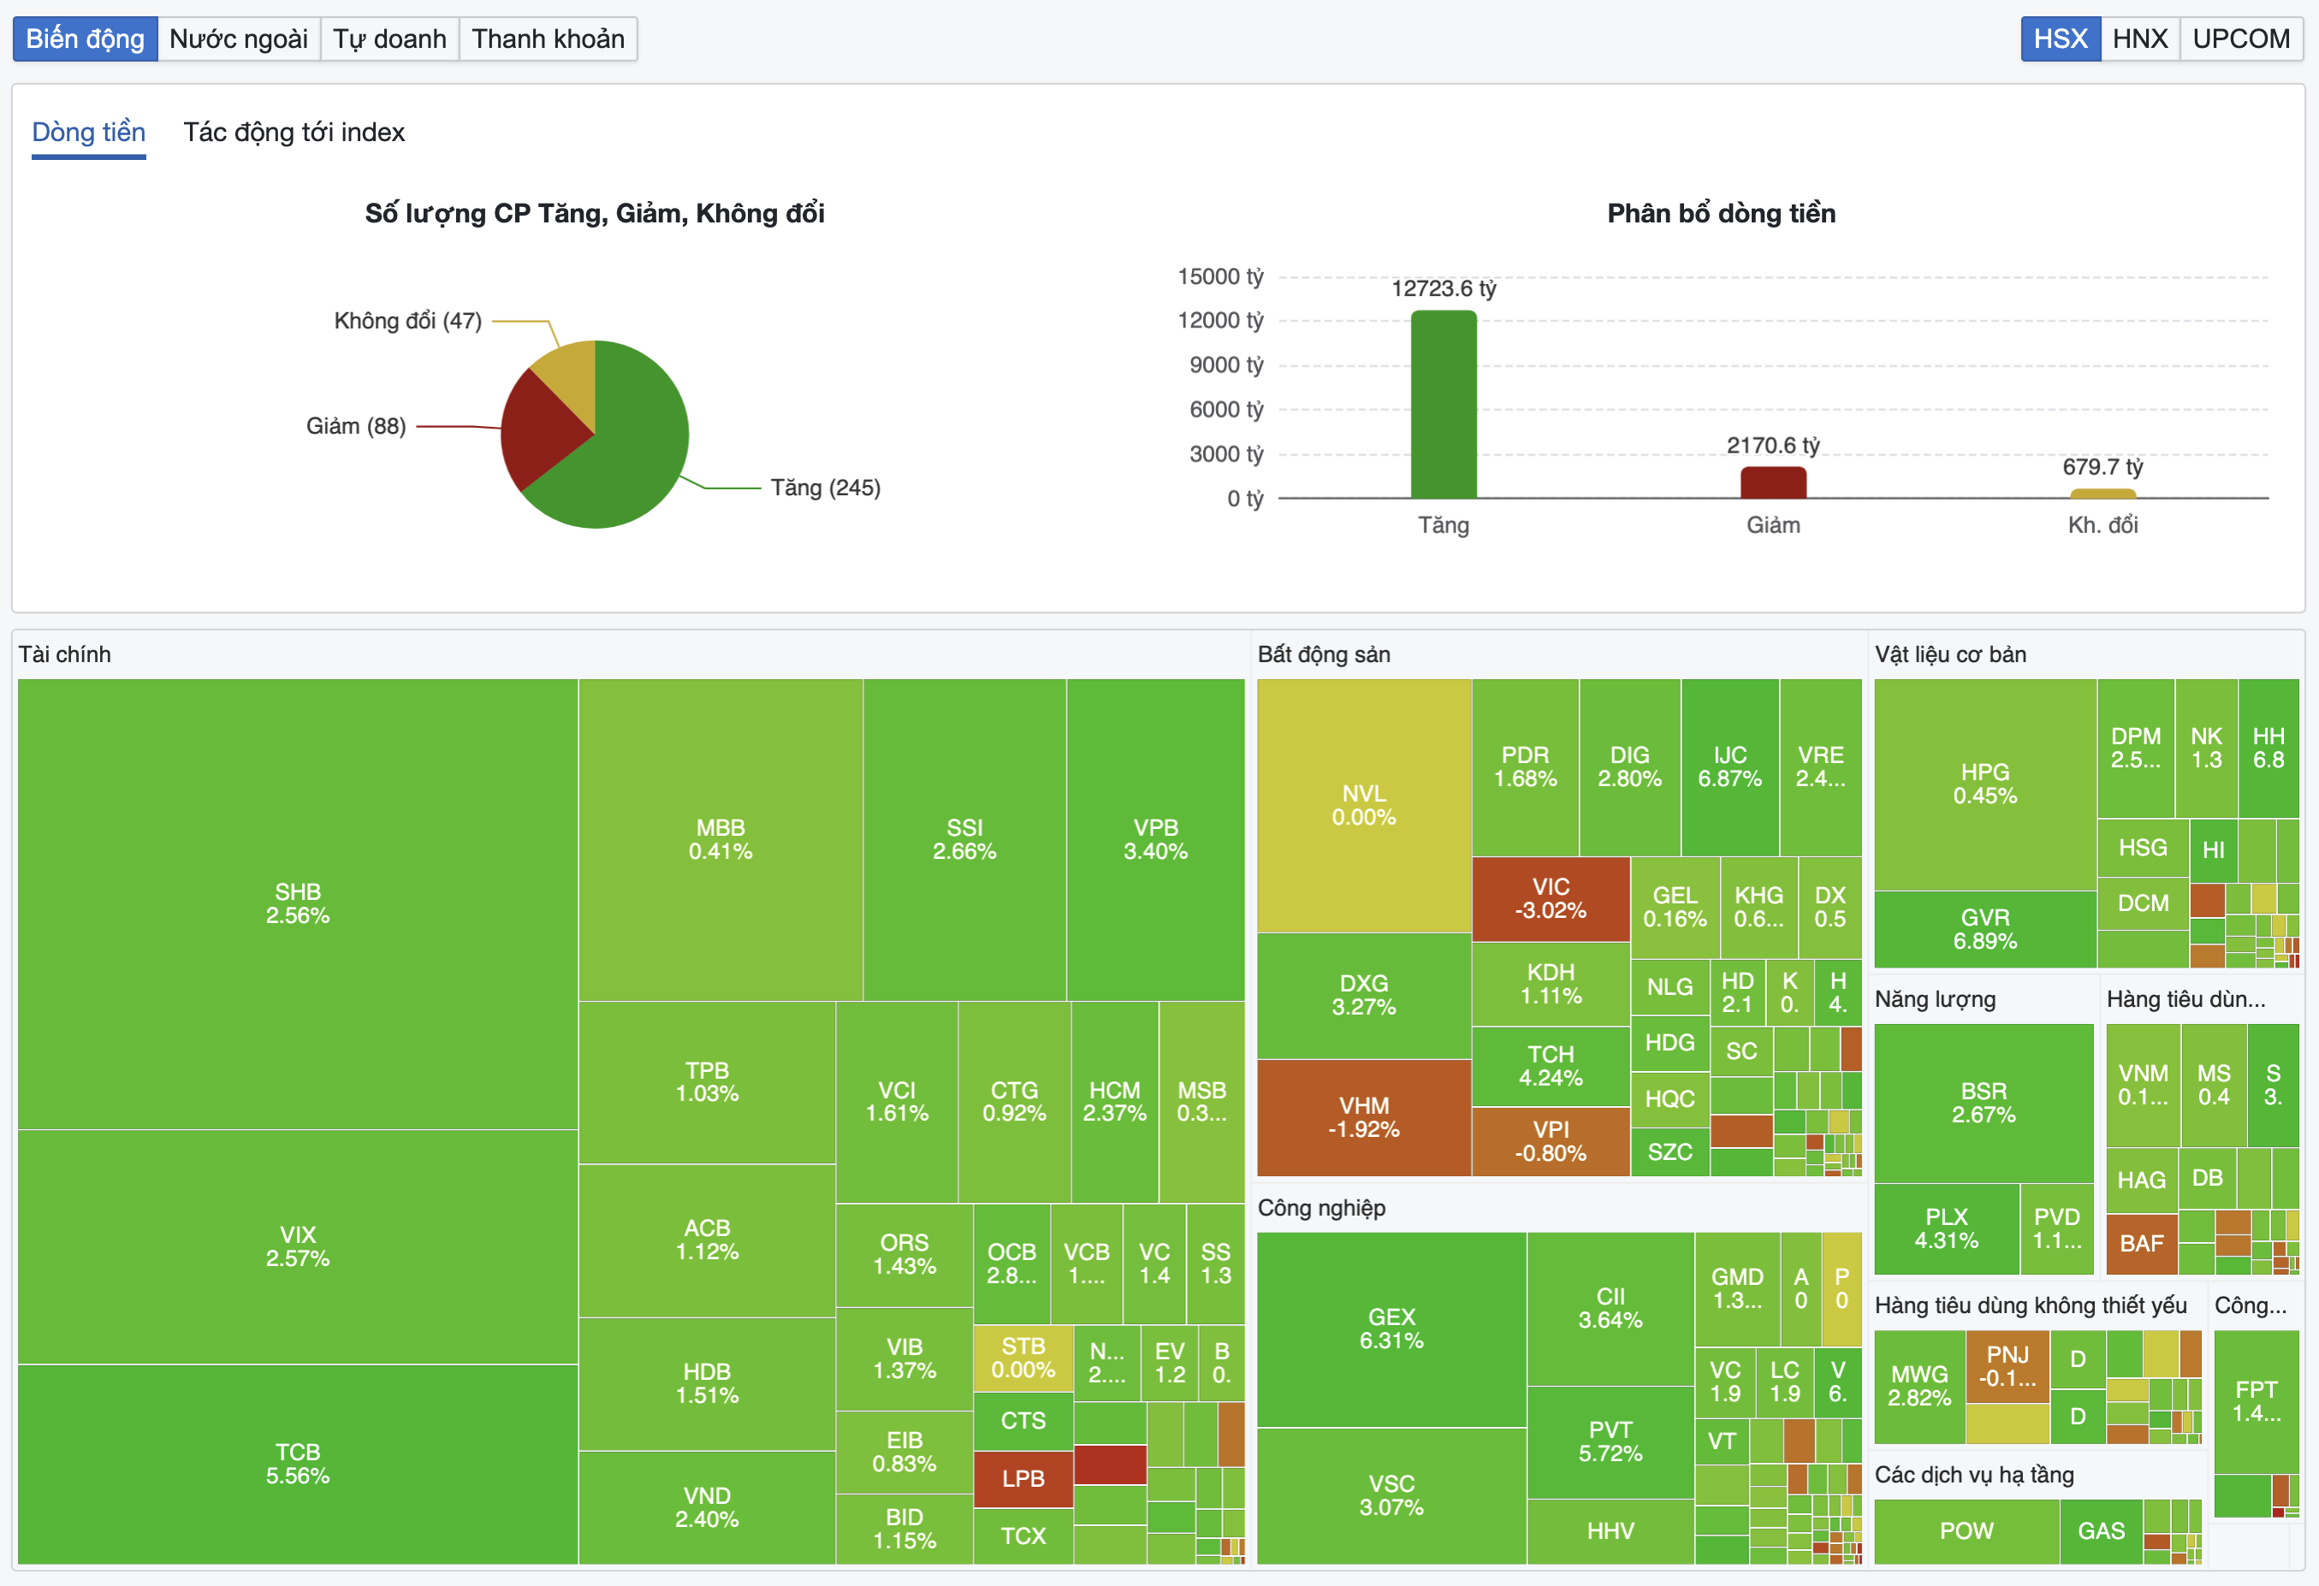The width and height of the screenshot is (2319, 1586).
Task: Open the PLX 4.31% cell
Action: pyautogui.click(x=1946, y=1229)
